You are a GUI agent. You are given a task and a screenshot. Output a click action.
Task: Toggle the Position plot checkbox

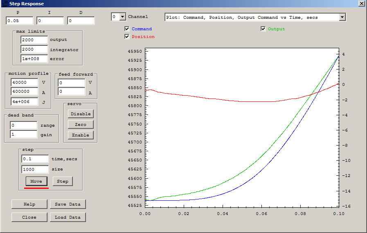127,36
